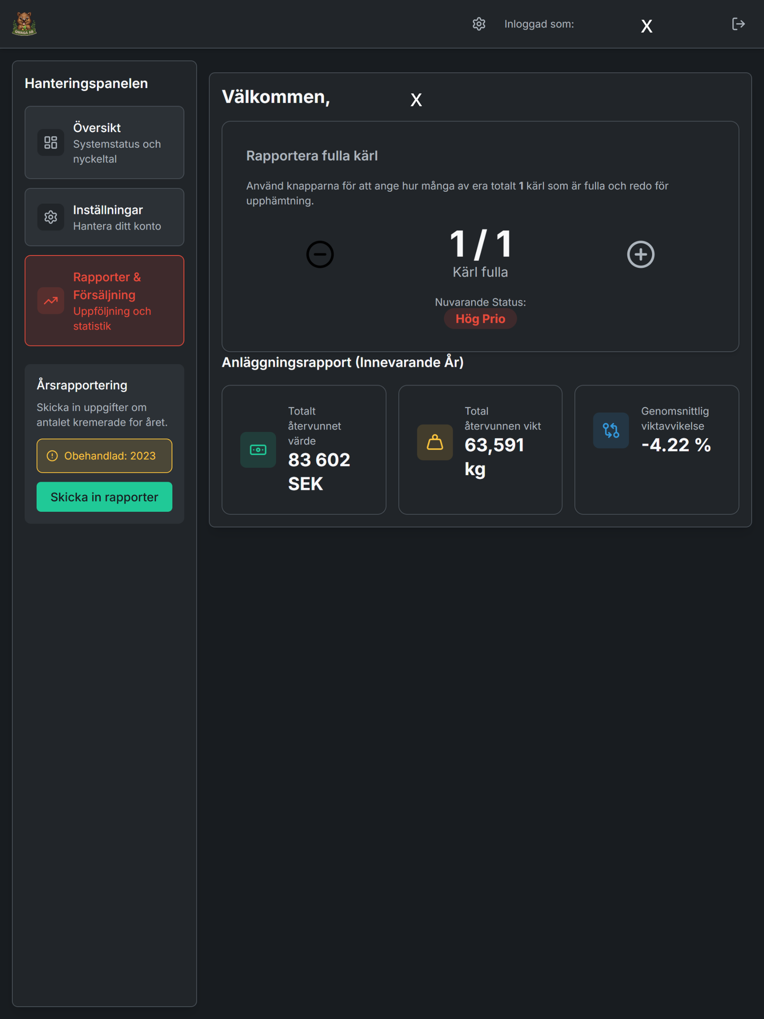Viewport: 764px width, 1019px height.
Task: Increase full bins with plus button
Action: click(x=640, y=254)
